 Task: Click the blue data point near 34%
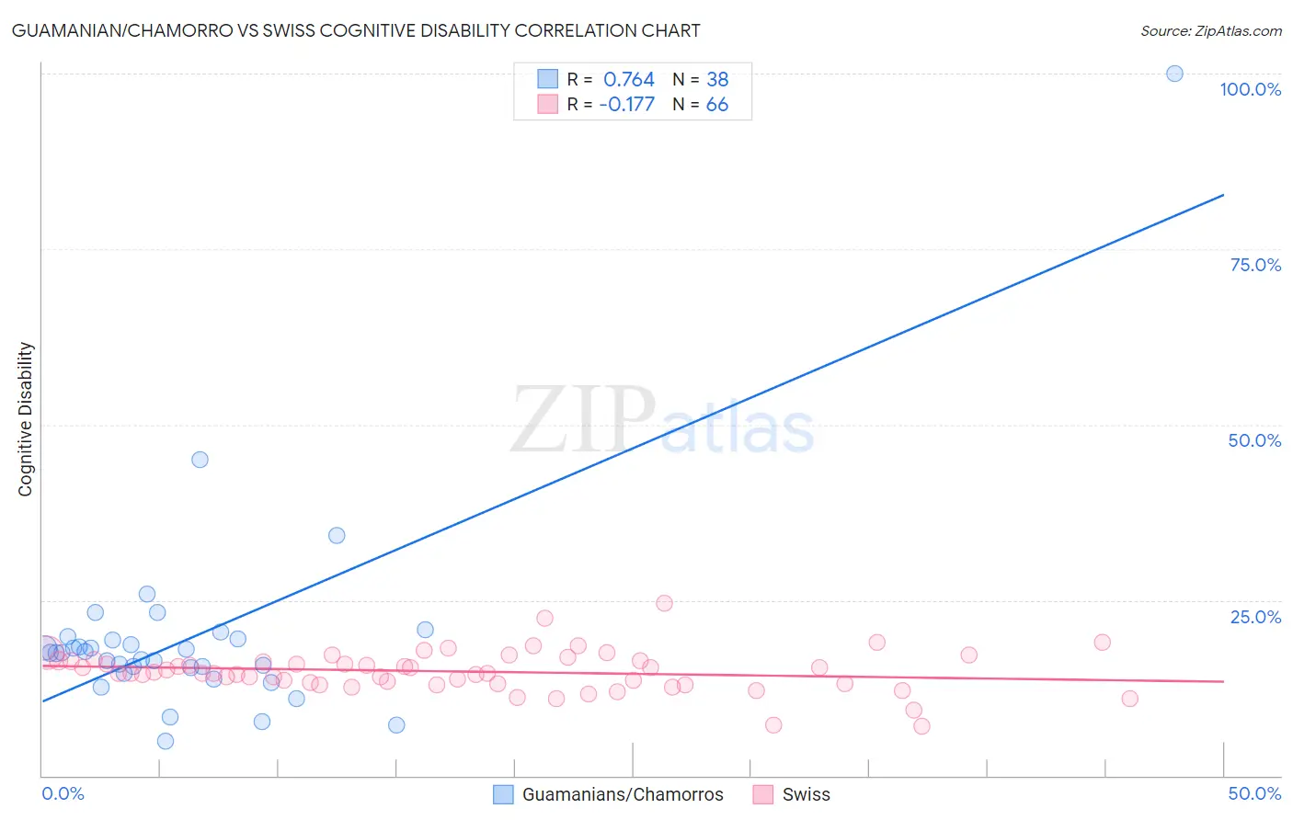337,535
